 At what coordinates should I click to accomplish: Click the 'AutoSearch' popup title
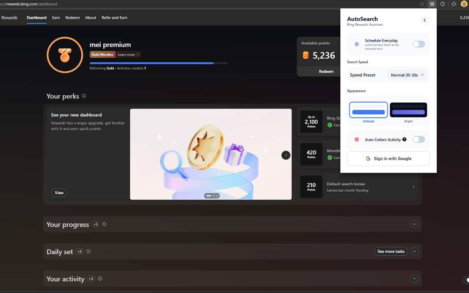362,19
